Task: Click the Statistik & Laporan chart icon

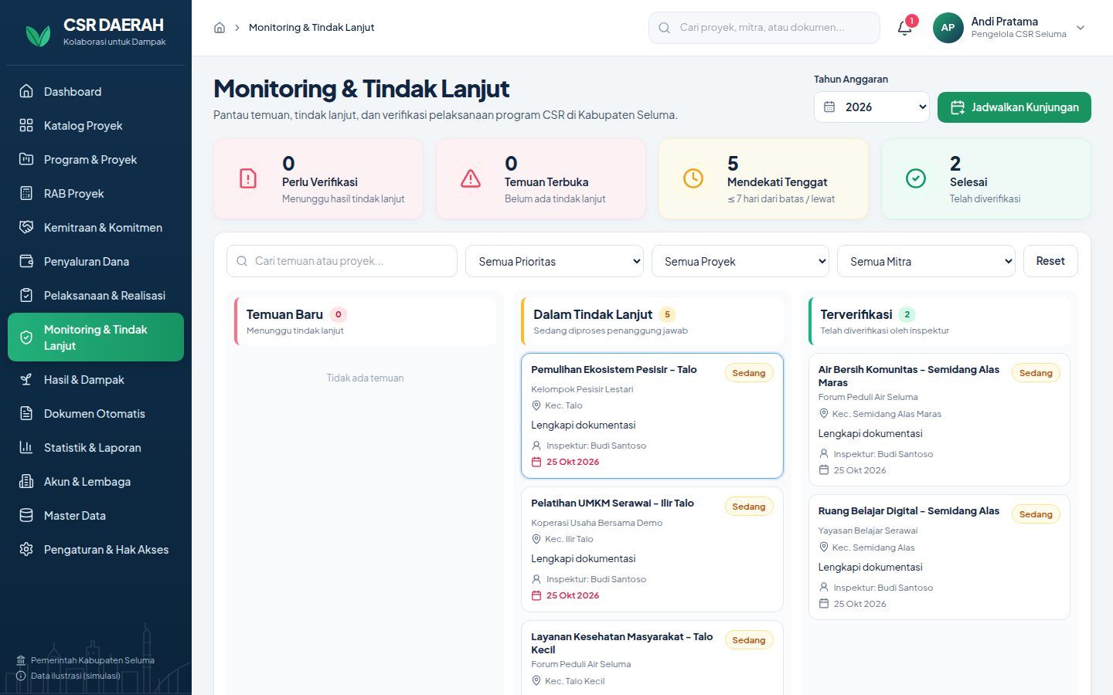Action: [26, 447]
